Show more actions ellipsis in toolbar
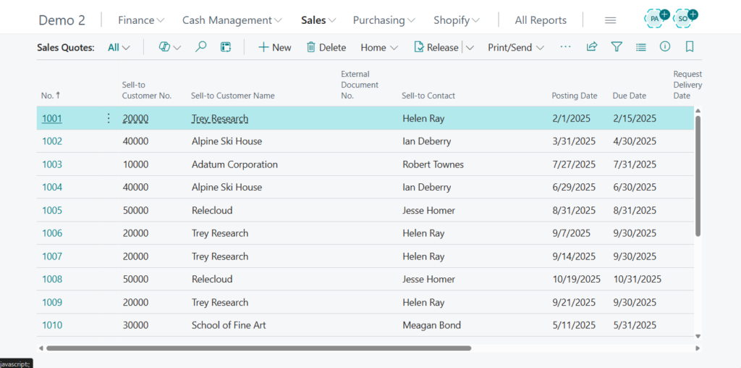 click(x=566, y=47)
